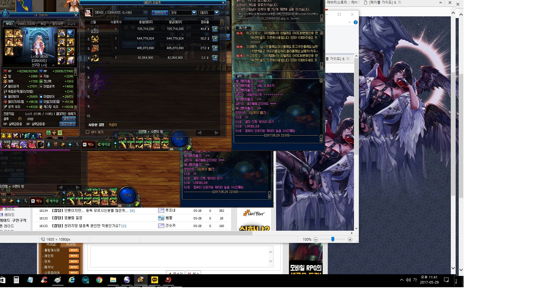The height and width of the screenshot is (305, 542).
Task: Click the 리셋하기 button
Action: [160, 13]
